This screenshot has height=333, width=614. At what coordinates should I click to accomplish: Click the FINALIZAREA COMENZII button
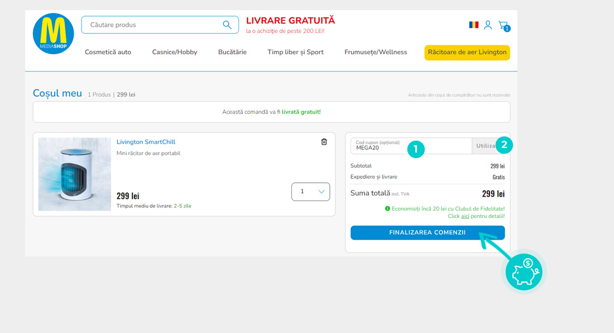[x=428, y=232]
